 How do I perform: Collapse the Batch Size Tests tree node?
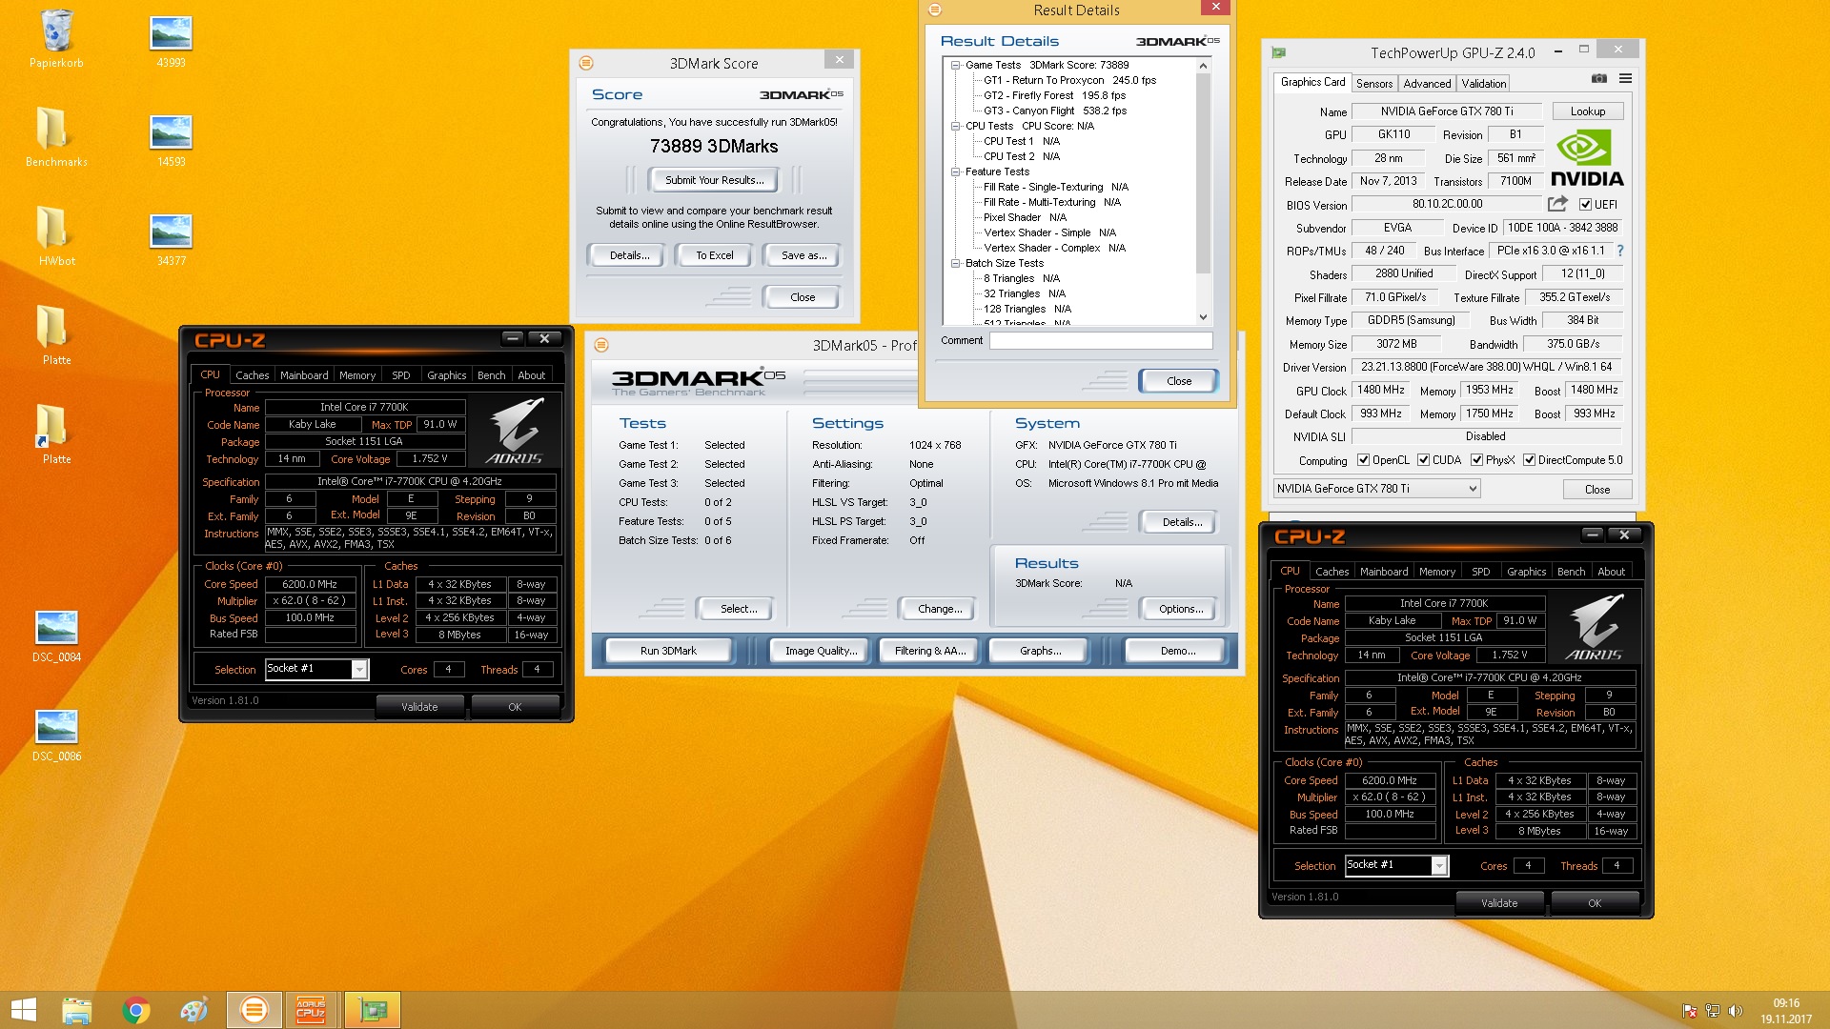pos(955,263)
